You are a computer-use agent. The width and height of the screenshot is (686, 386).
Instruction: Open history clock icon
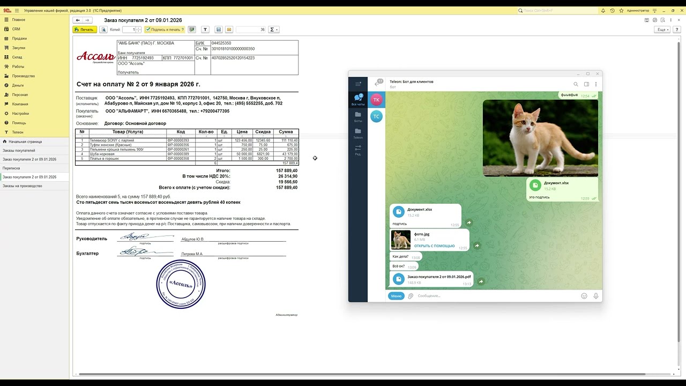pos(612,10)
